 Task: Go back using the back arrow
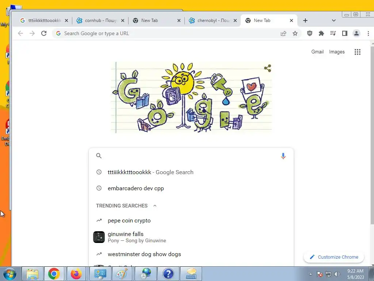pyautogui.click(x=20, y=33)
